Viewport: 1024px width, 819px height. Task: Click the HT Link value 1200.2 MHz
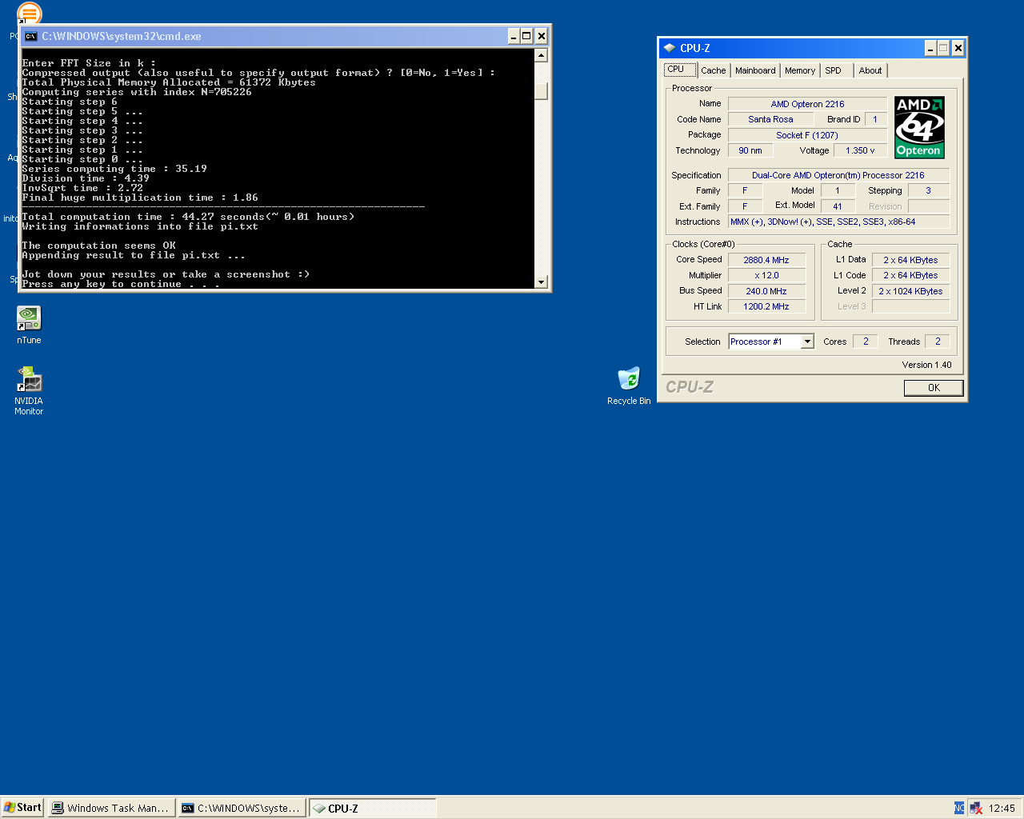[766, 306]
